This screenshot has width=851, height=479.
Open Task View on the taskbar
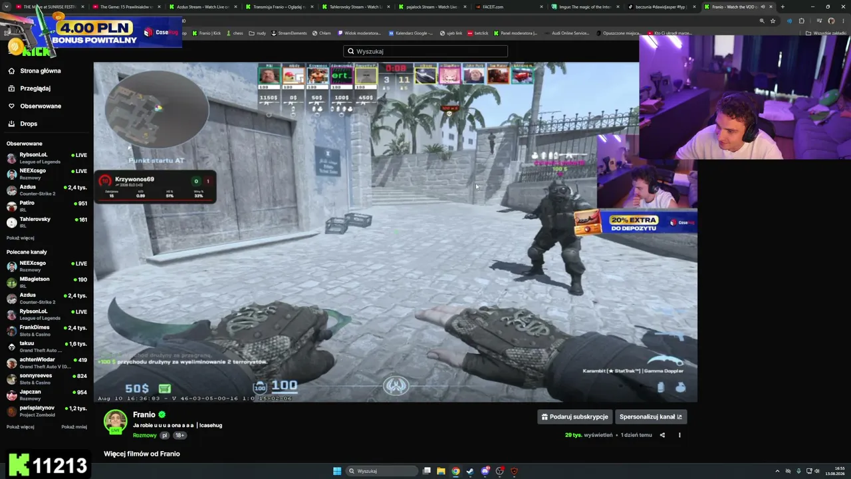[427, 471]
